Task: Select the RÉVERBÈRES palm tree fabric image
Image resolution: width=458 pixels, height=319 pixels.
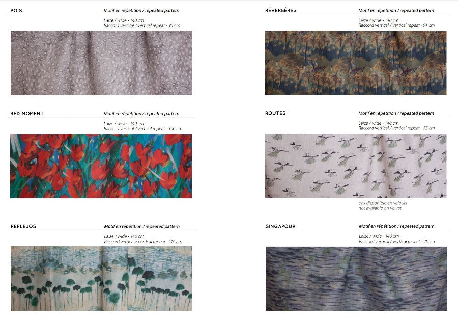Action: pos(356,63)
